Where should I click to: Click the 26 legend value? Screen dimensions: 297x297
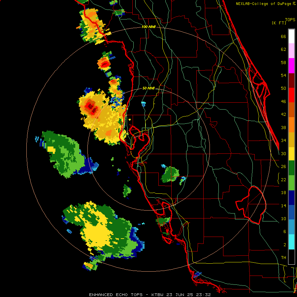tap(283, 167)
